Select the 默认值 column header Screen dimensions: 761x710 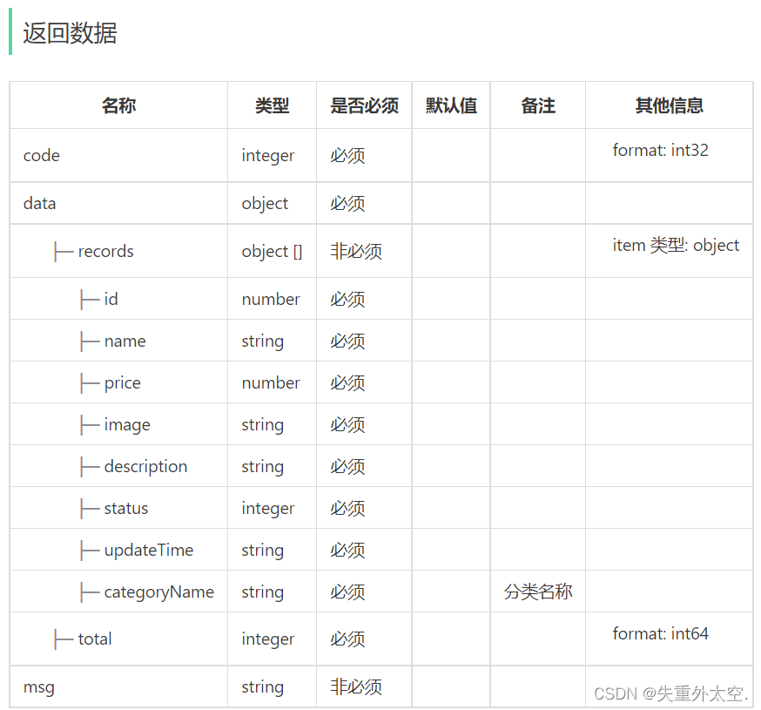coord(451,105)
